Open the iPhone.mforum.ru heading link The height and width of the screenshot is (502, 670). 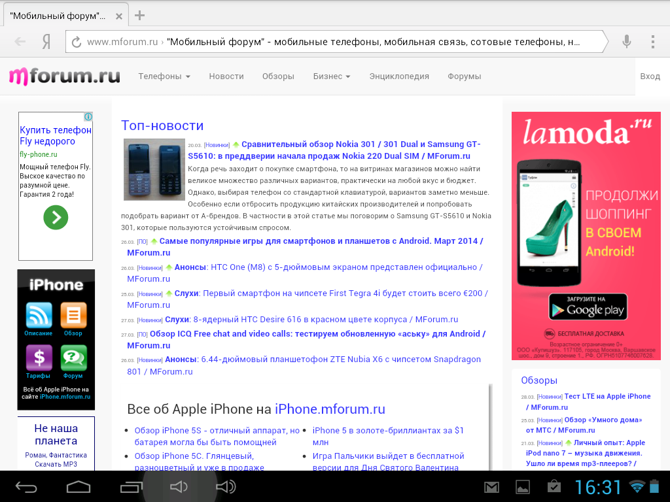pyautogui.click(x=330, y=409)
